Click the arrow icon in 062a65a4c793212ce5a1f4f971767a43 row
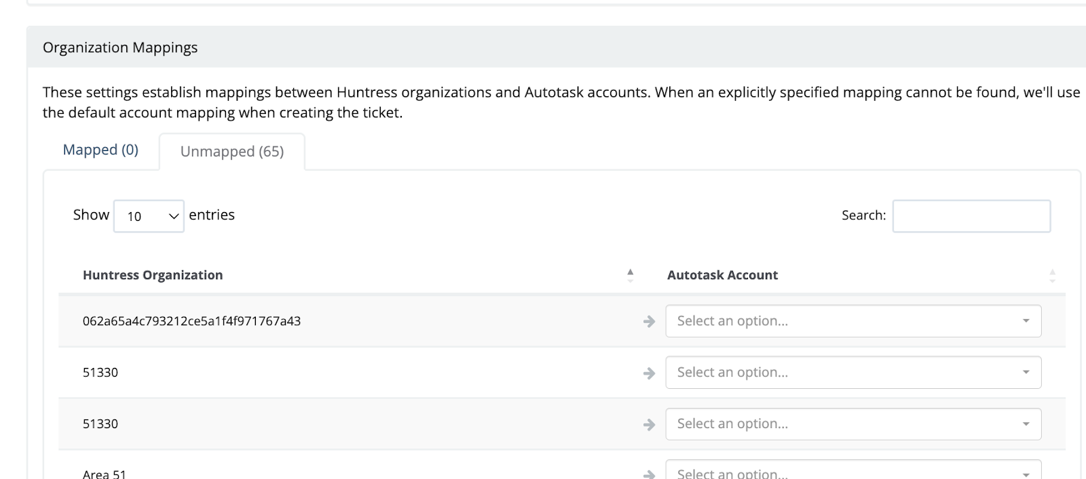 pos(649,322)
